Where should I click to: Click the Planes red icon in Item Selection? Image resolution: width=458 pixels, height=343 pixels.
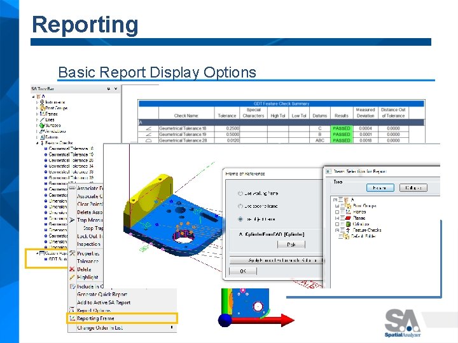(x=348, y=218)
